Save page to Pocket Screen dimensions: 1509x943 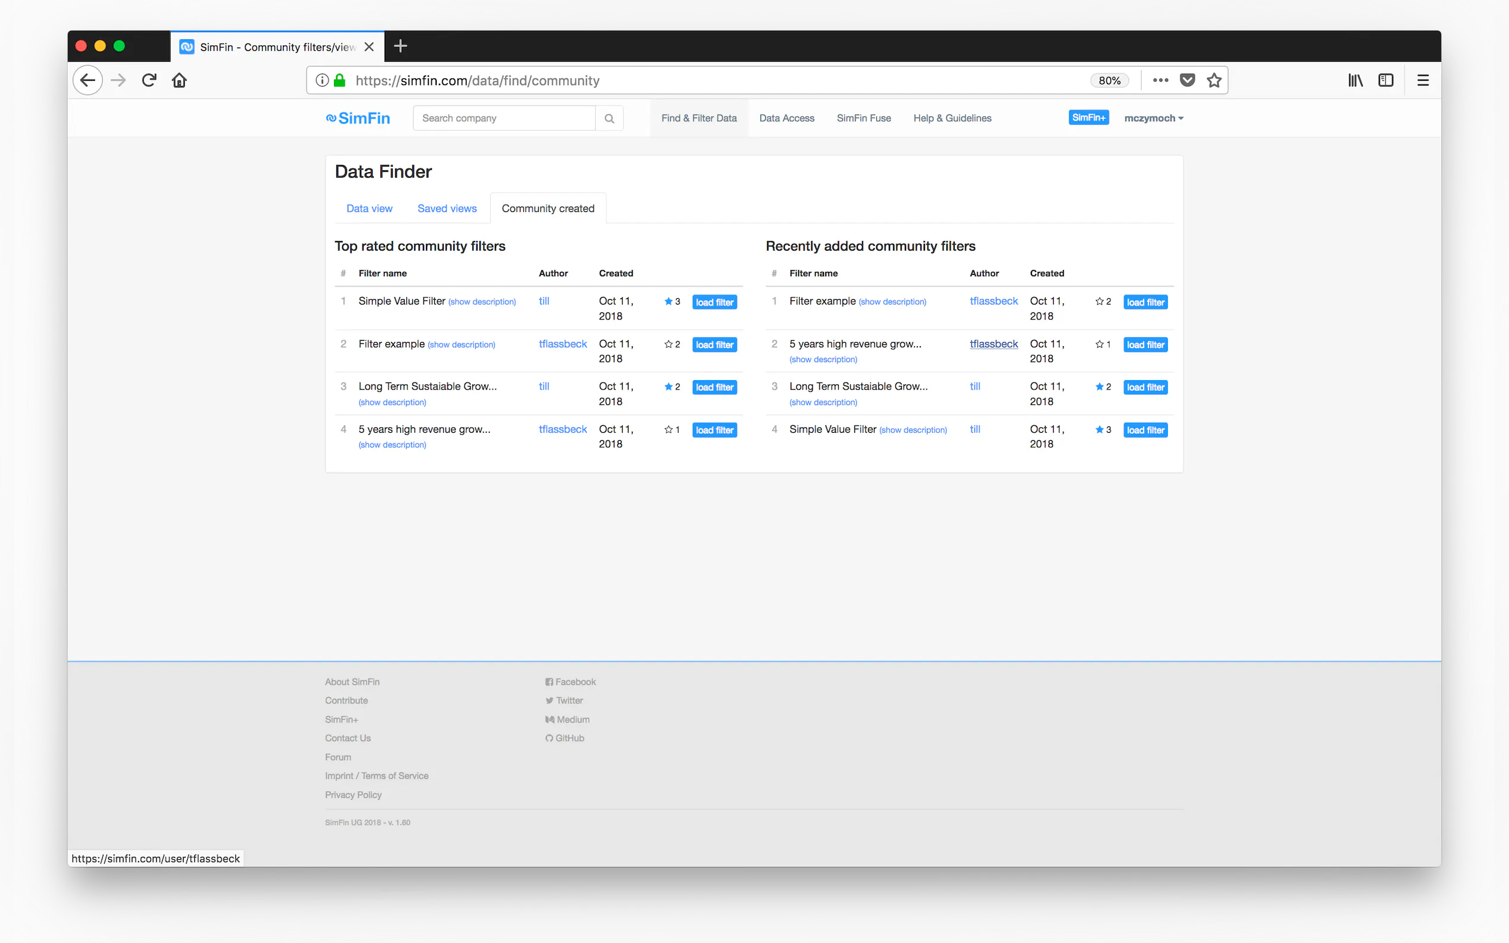tap(1187, 80)
